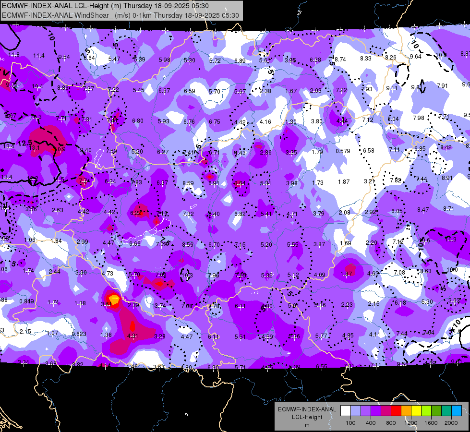
Task: Click the grid value 1.73
Action: click(318, 182)
